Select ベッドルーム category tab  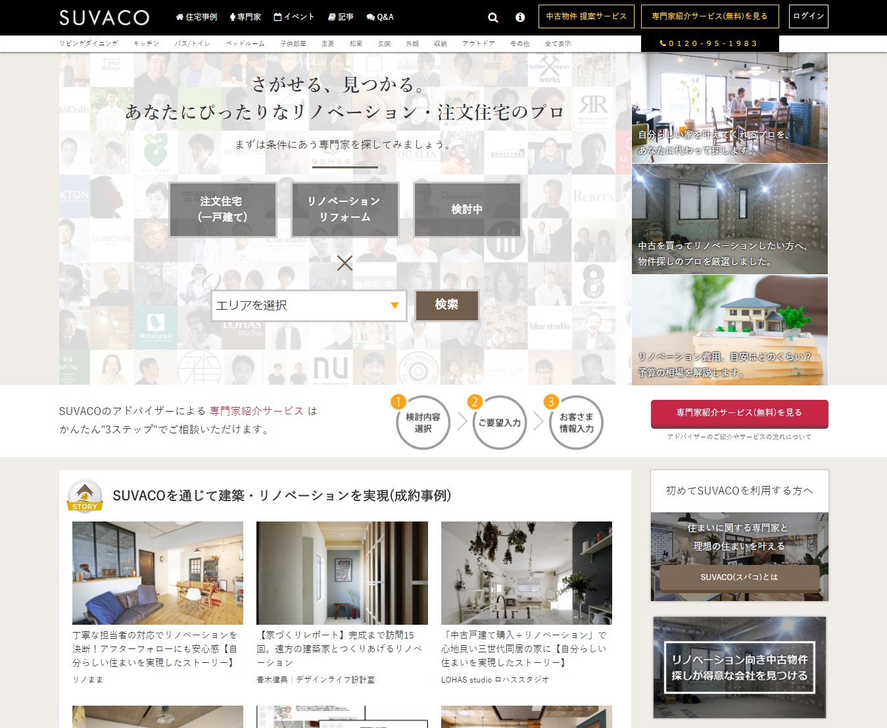click(245, 43)
